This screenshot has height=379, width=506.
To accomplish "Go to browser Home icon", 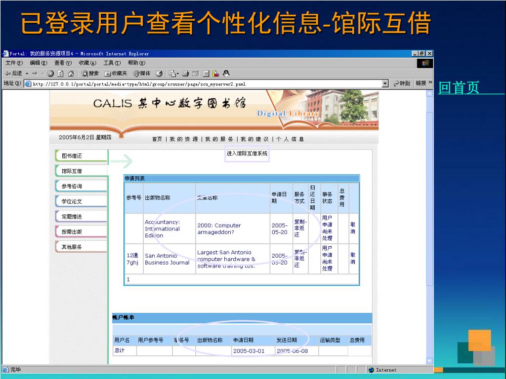I will [70, 74].
